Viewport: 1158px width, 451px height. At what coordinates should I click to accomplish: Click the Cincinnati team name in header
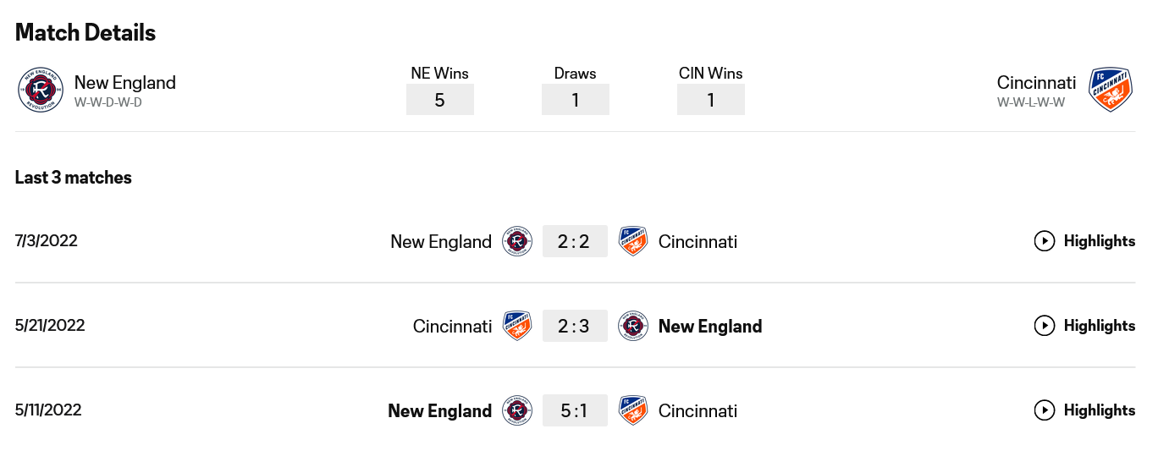pyautogui.click(x=1036, y=82)
